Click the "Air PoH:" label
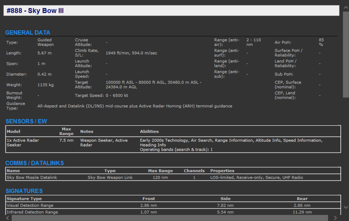The image size is (349, 221). 283,42
